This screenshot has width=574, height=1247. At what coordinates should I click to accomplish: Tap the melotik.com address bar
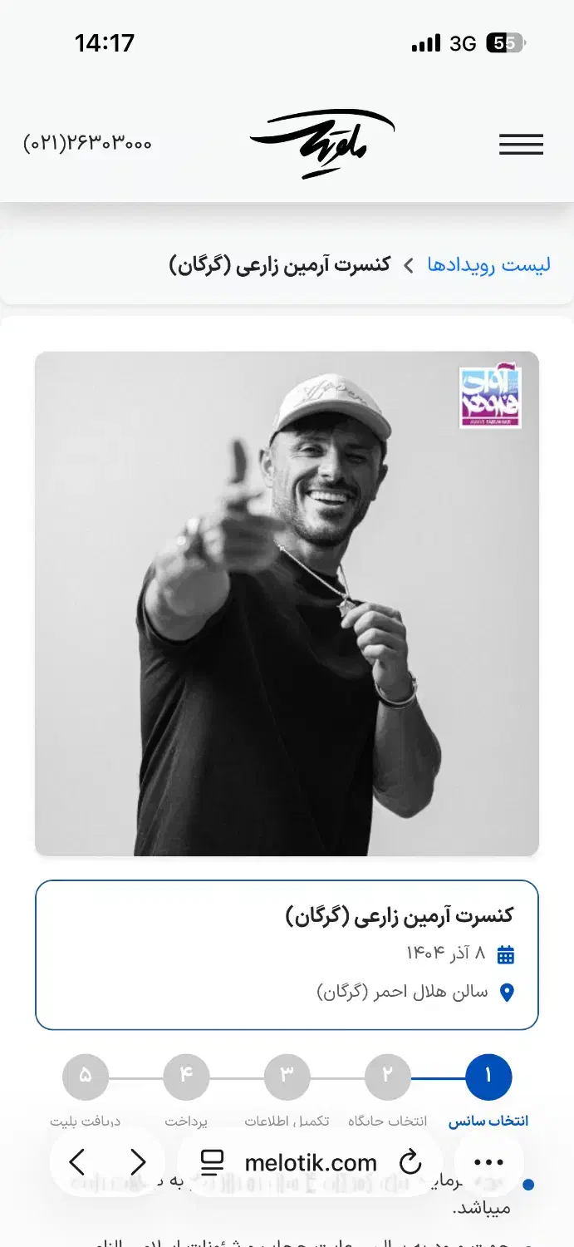pyautogui.click(x=310, y=1162)
